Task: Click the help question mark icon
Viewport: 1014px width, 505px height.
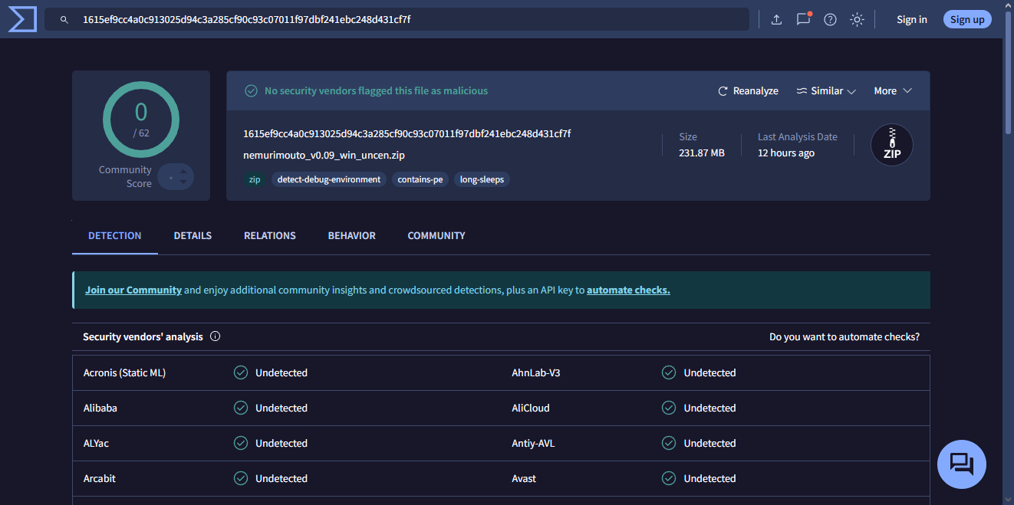Action: click(830, 19)
